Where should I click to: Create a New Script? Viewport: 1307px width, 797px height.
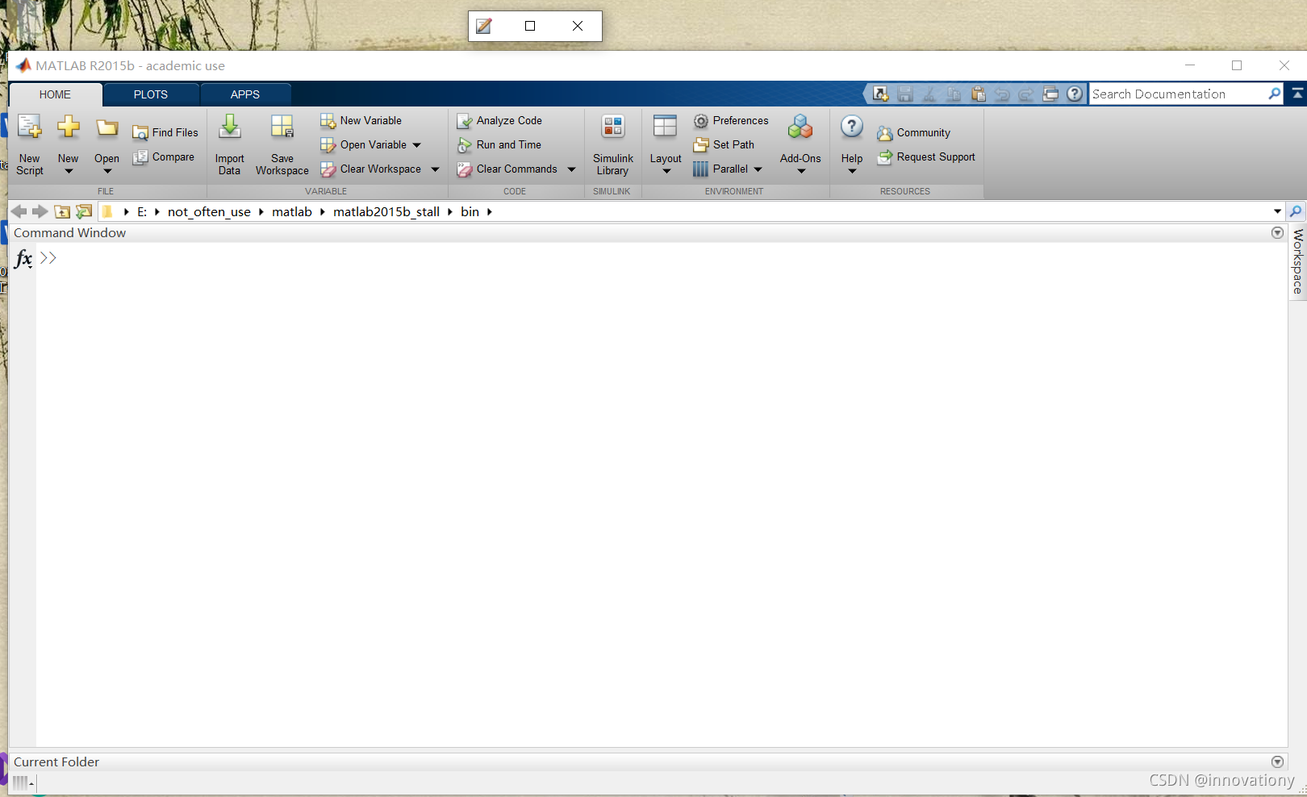click(30, 144)
